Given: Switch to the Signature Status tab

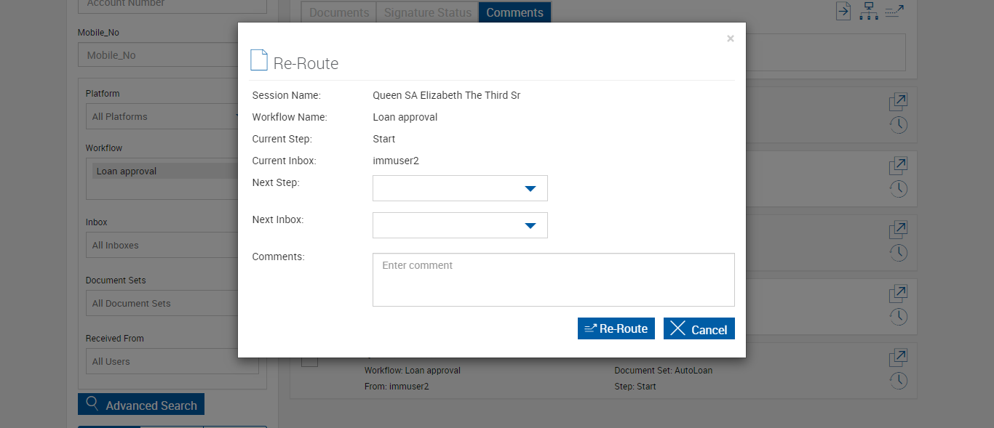Looking at the screenshot, I should [x=427, y=12].
